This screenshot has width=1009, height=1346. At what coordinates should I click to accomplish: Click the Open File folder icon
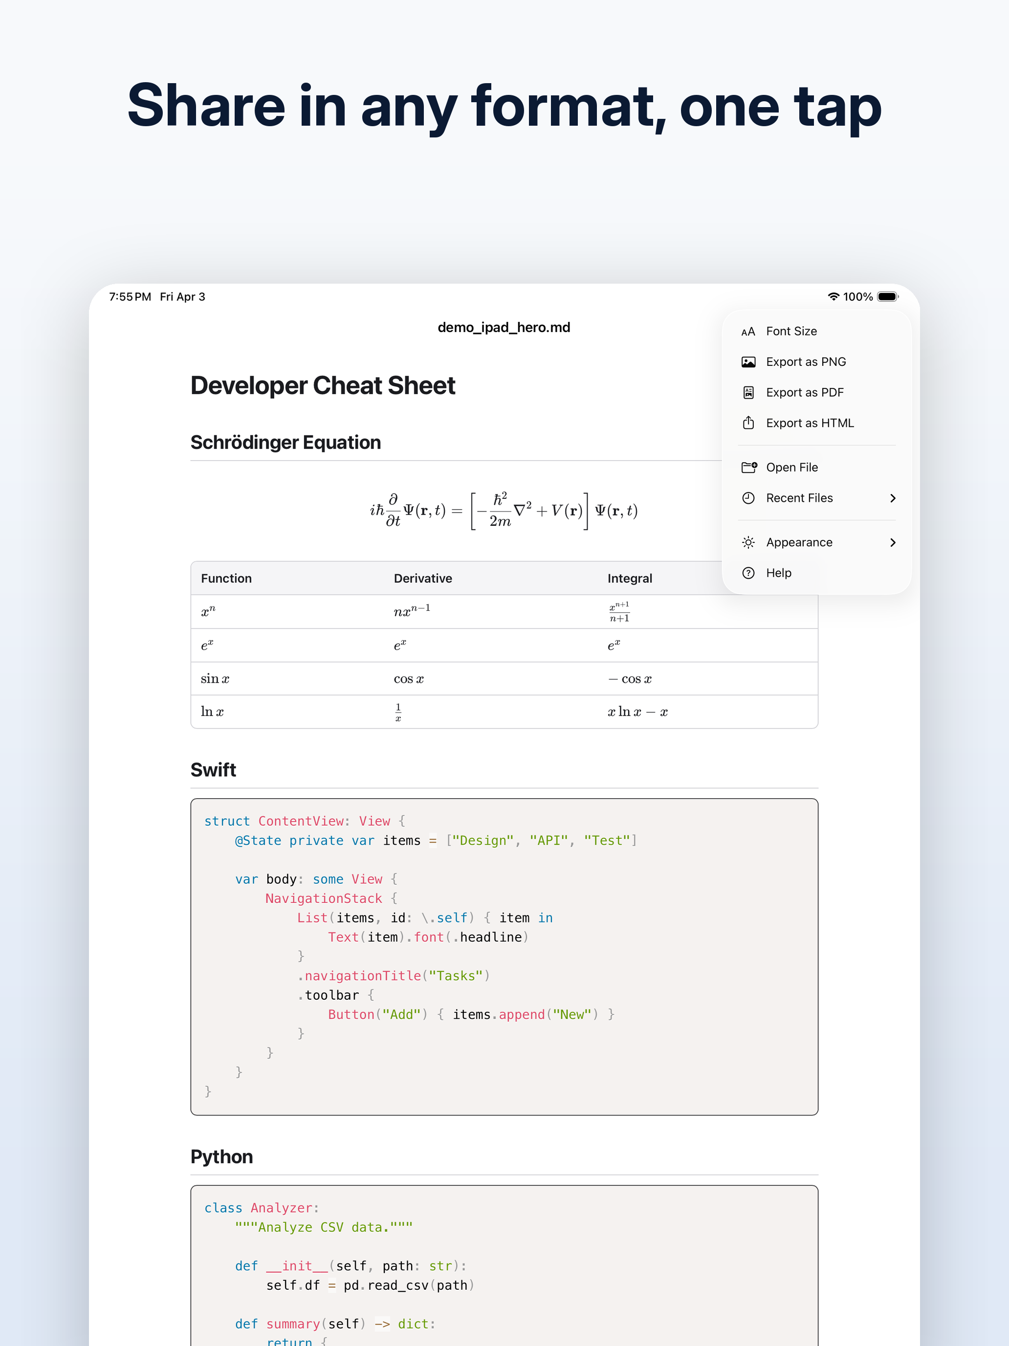pyautogui.click(x=749, y=467)
